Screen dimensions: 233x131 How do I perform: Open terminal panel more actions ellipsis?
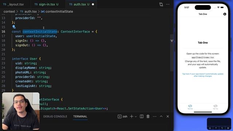click(154, 116)
